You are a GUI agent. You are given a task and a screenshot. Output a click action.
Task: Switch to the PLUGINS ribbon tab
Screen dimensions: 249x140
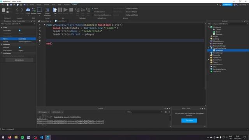[x=67, y=5]
